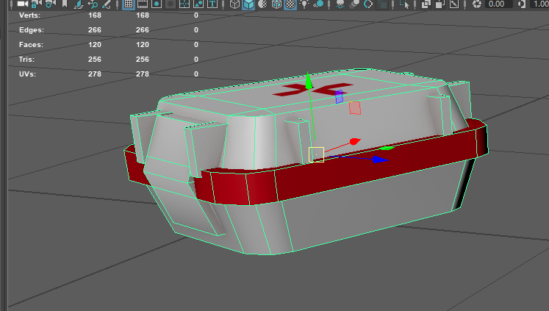Click the red cross on box lid
549x311 pixels.
(x=312, y=89)
